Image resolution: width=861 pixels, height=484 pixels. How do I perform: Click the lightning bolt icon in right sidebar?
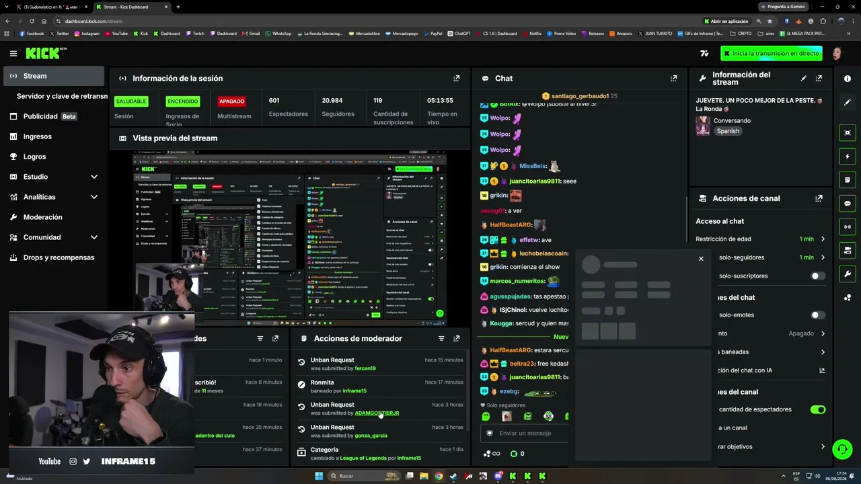pyautogui.click(x=848, y=156)
